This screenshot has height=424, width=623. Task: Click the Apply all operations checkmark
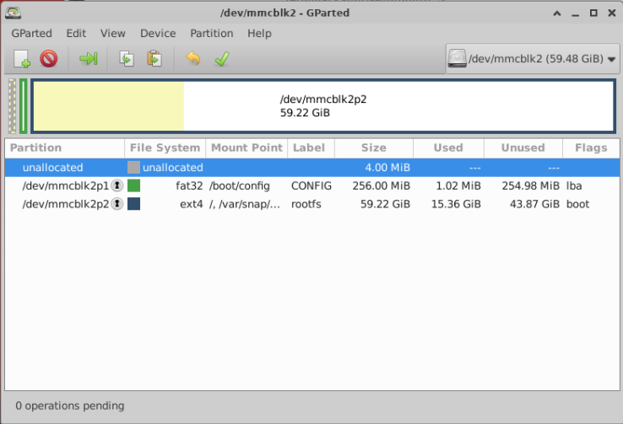222,59
